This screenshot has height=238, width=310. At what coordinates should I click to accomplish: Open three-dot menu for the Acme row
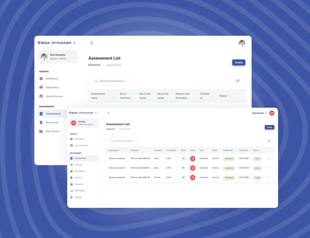269,158
